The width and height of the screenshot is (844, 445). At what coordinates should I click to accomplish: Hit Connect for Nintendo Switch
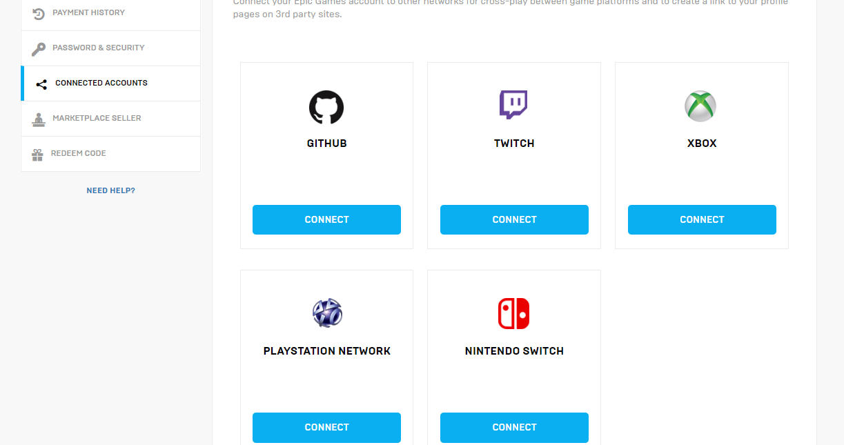pos(514,427)
